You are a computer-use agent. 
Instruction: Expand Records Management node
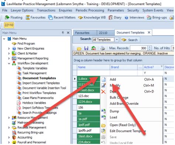9,128
